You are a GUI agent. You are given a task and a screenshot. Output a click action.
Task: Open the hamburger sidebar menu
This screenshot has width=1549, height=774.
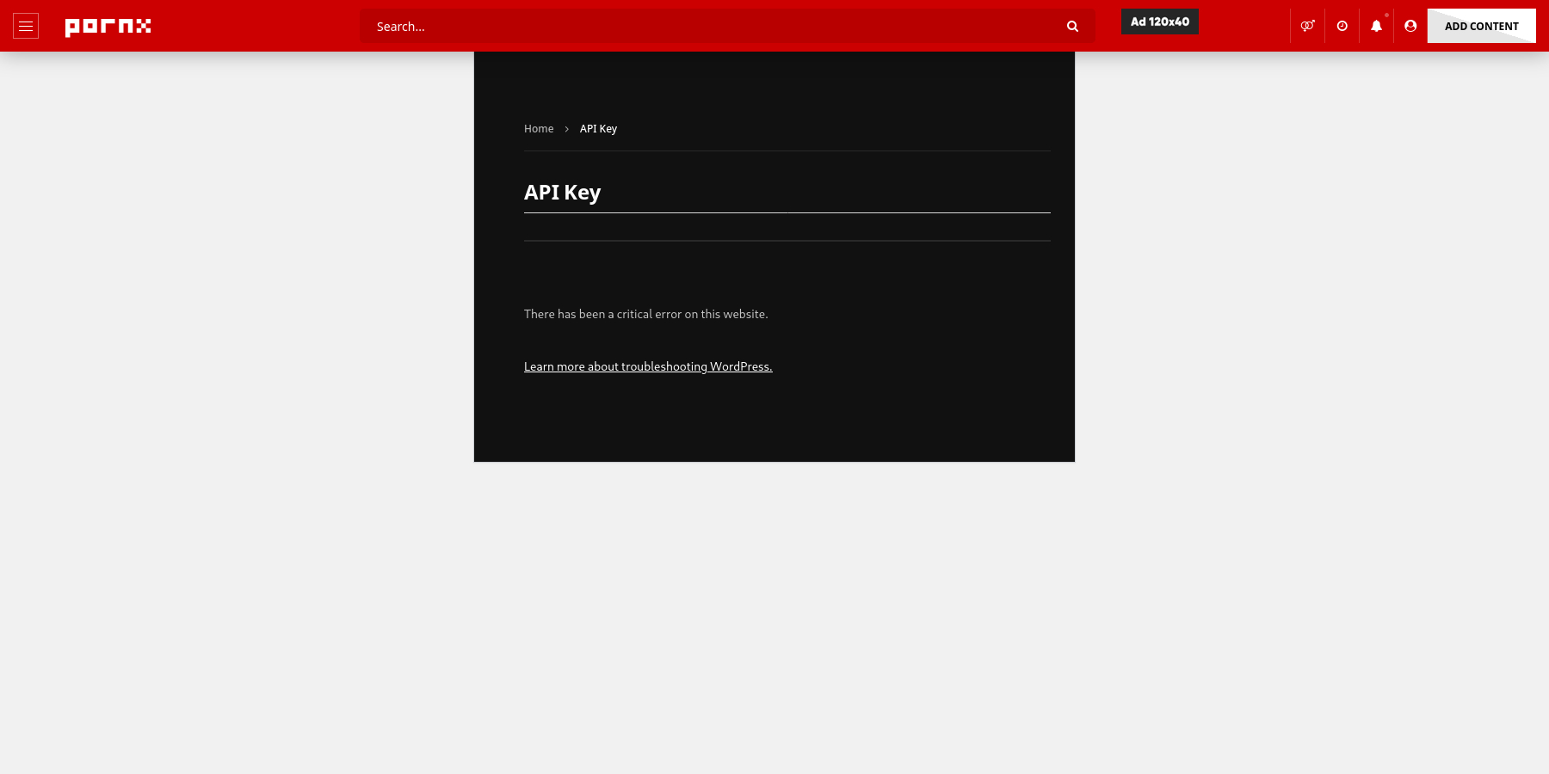point(26,26)
